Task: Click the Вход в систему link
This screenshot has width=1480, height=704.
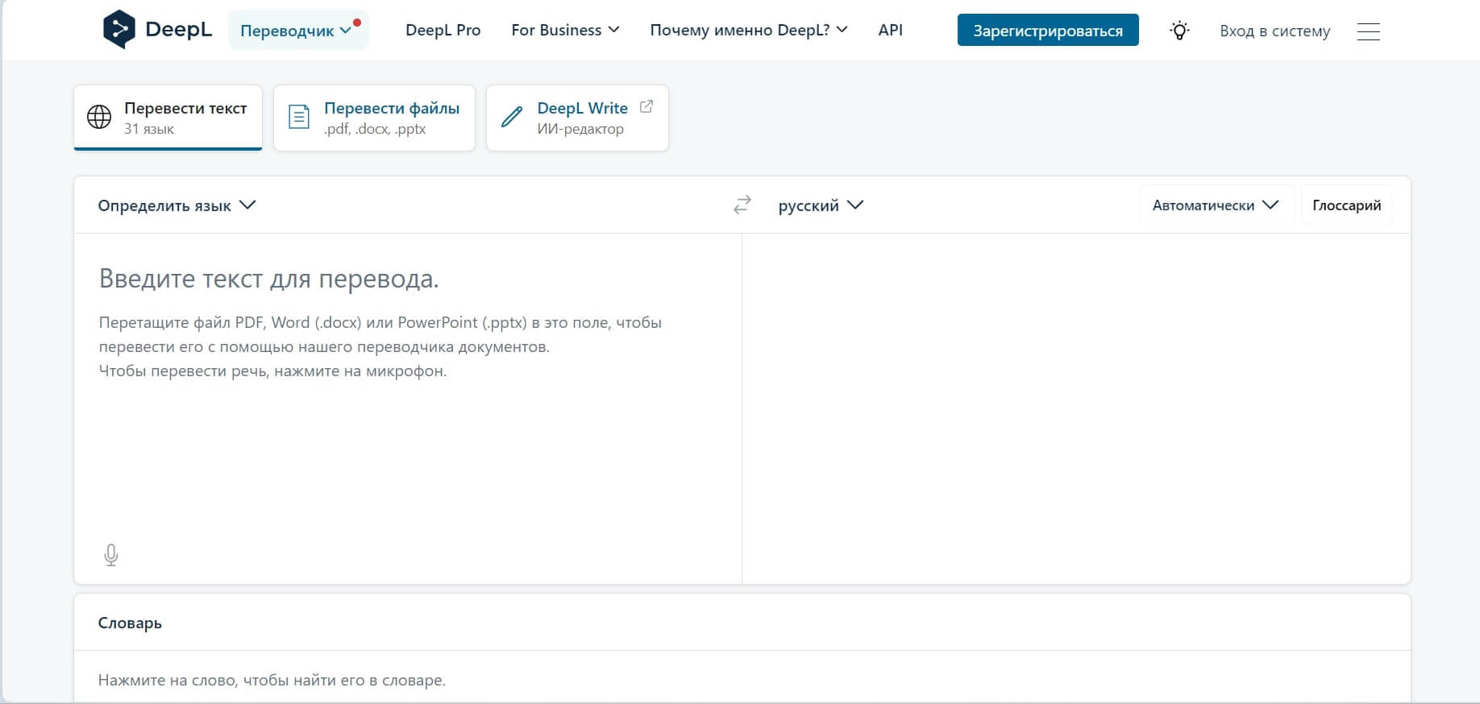Action: [x=1274, y=31]
